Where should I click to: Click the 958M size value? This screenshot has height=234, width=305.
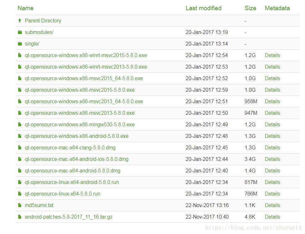tap(251, 101)
